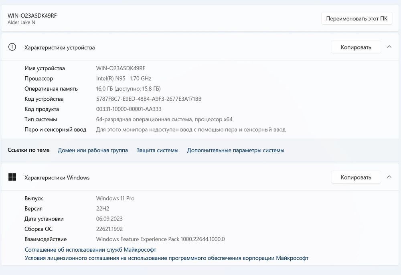
Task: Click the Процессор label
Action: (39, 79)
